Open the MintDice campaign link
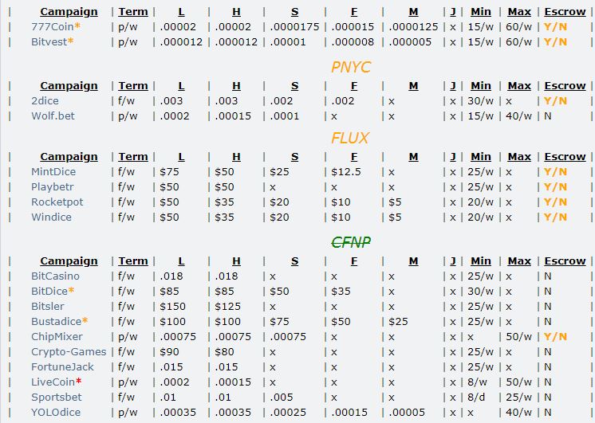Screen dimensions: 595x423 [53, 172]
